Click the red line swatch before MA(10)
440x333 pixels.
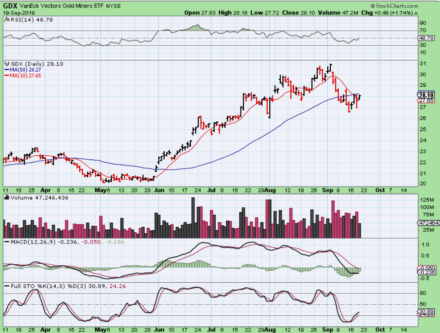tap(7, 76)
